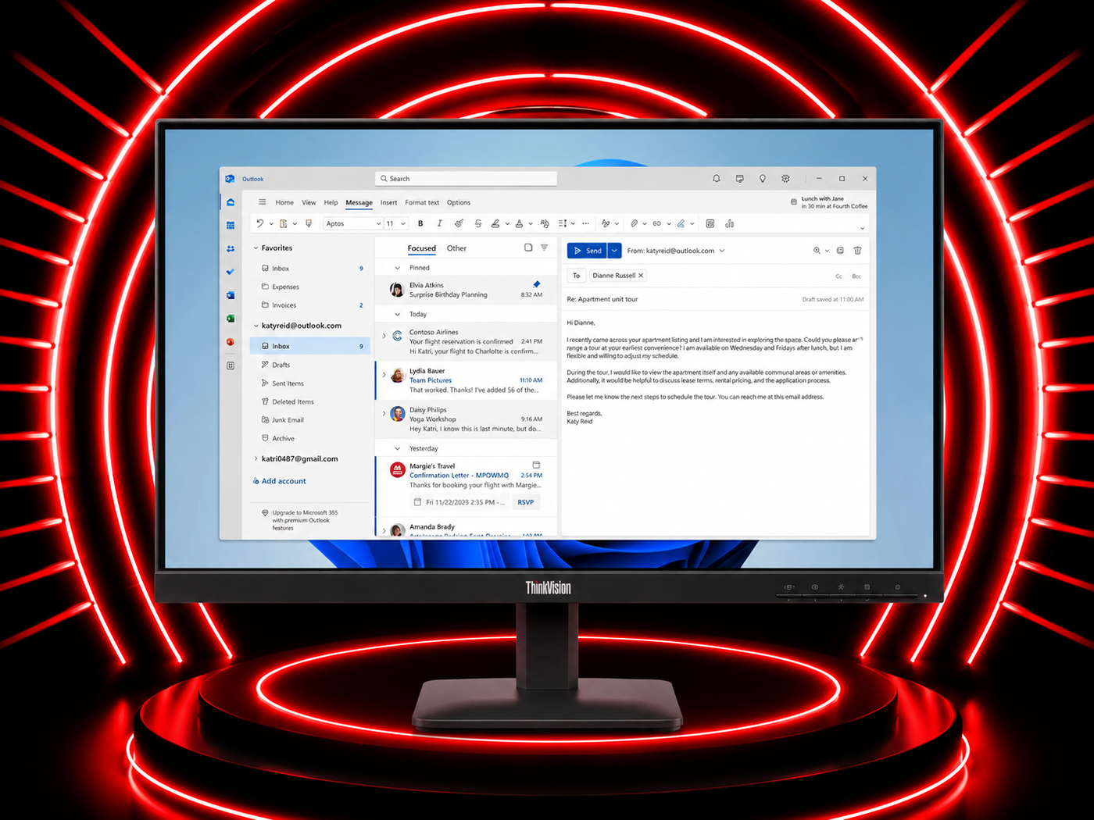Screen dimensions: 1094x820
Task: Launch Word from the left rail
Action: tap(231, 295)
